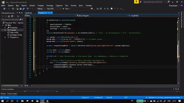Viewport: 184px width, 103px height.
Task: Open Edge browser from the taskbar
Action: pyautogui.click(x=17, y=101)
